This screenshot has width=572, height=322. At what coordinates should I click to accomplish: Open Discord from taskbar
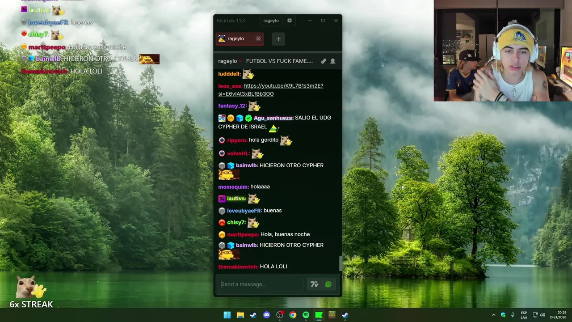266,315
